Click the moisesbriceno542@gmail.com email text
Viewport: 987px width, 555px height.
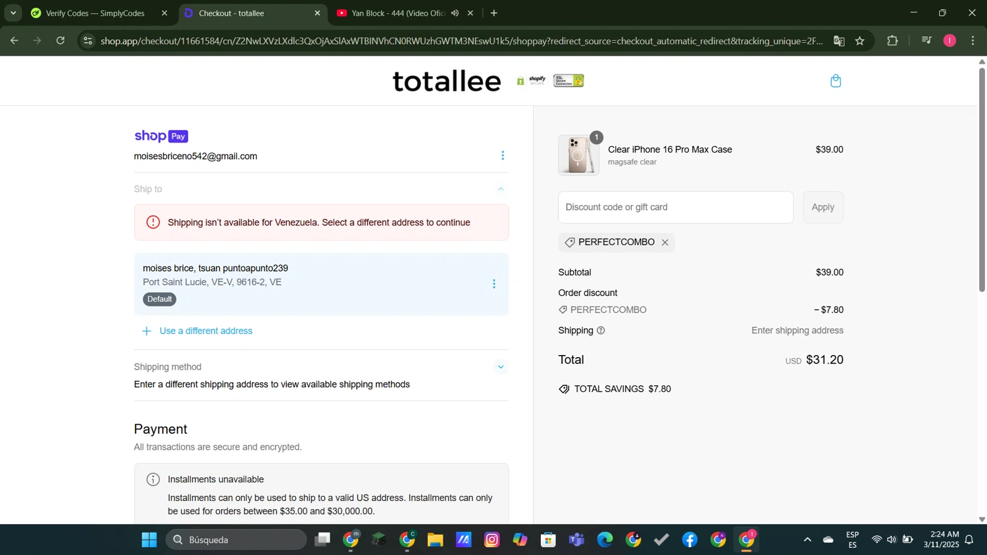coord(195,157)
